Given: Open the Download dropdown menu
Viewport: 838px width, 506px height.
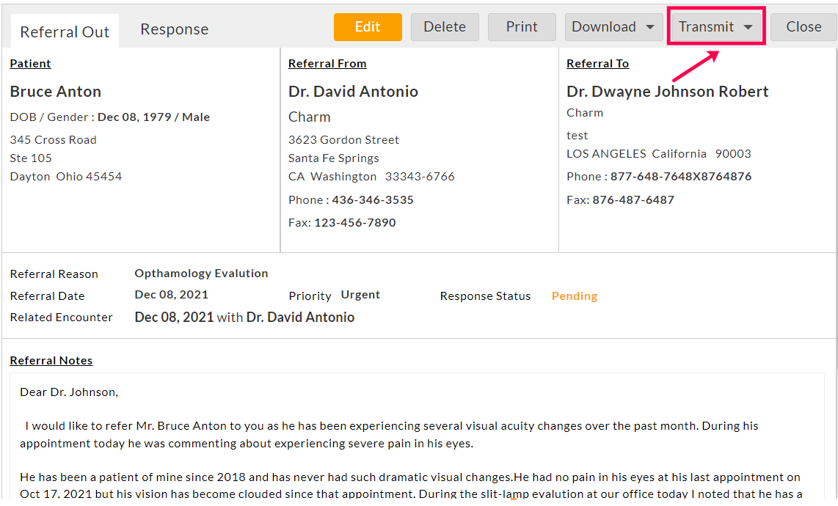Looking at the screenshot, I should click(x=612, y=27).
